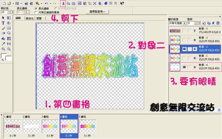This screenshot has width=222, height=139.
Task: Click the Zoom in magnifier tool
Action: (x=3, y=49)
